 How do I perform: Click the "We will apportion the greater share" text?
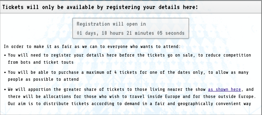[107, 89]
